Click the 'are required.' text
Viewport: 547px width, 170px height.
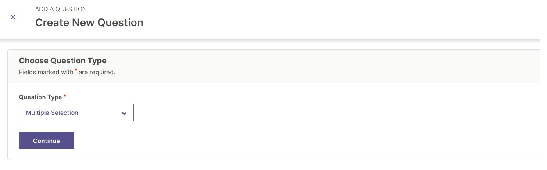click(97, 72)
